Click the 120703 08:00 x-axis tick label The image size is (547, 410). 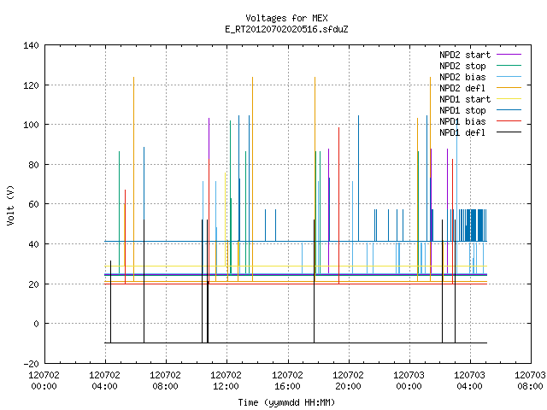[530, 381]
